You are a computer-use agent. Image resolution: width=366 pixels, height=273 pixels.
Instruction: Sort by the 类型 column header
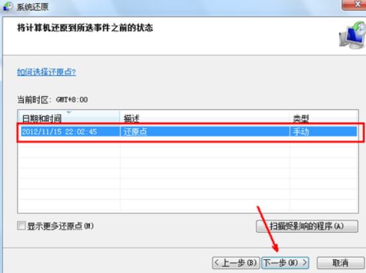(x=323, y=116)
